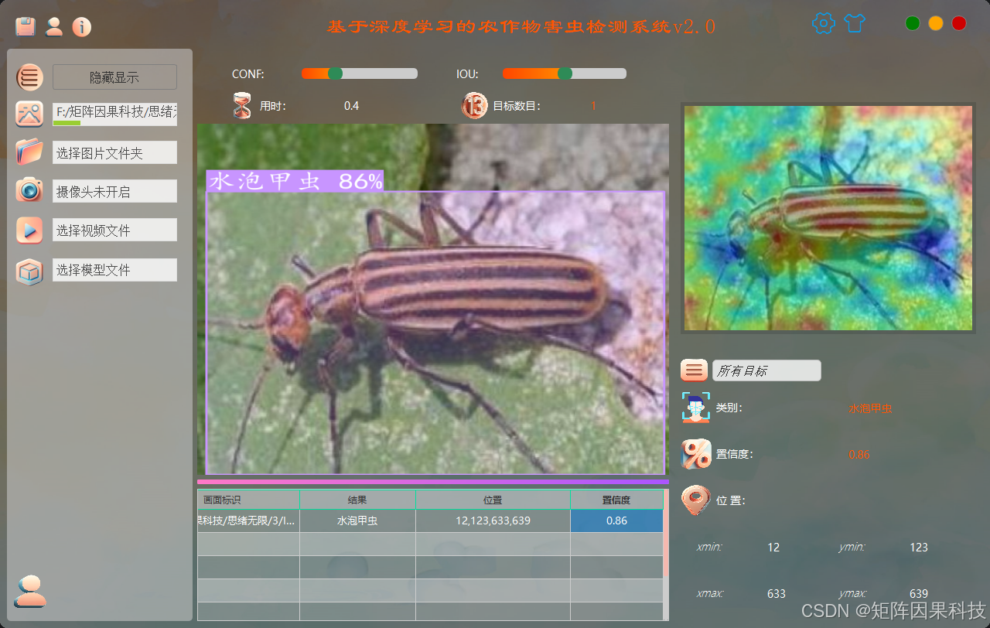
Task: Toggle the sidebar hamburger menu icon
Action: 29,77
